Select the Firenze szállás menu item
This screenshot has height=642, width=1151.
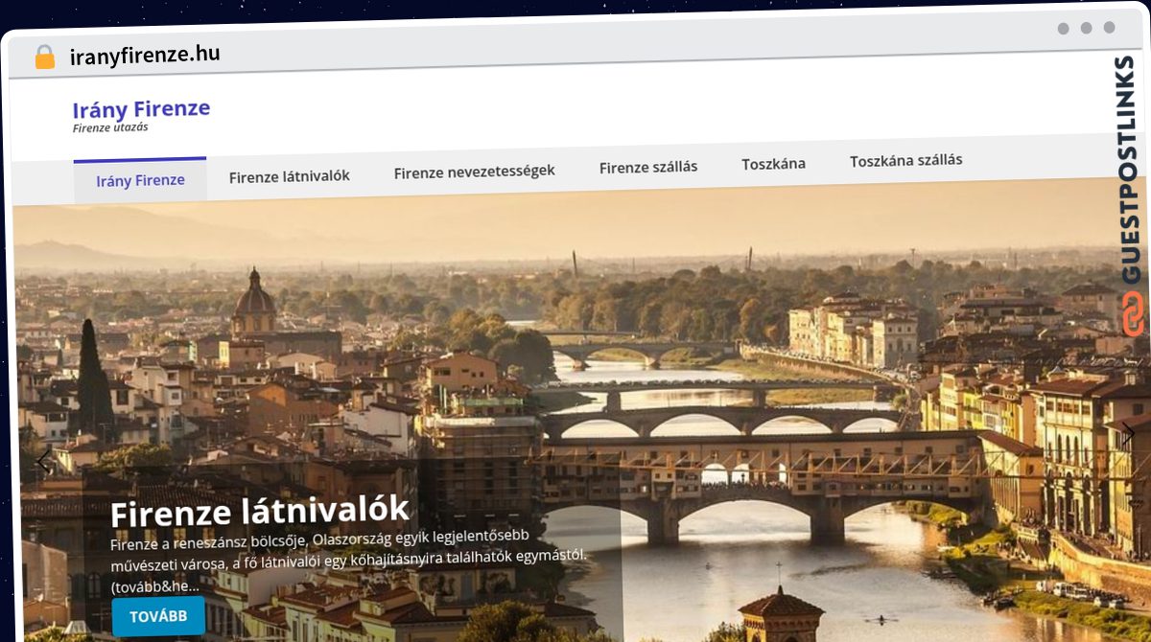pyautogui.click(x=648, y=167)
